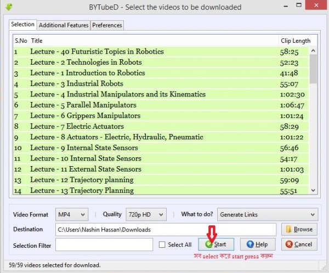Select row Lecture - 3 Industrial Robots
The height and width of the screenshot is (273, 329).
[161, 84]
